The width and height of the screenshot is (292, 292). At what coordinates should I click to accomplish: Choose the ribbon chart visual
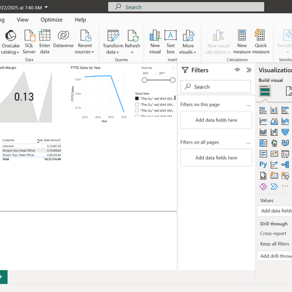[x=263, y=132]
